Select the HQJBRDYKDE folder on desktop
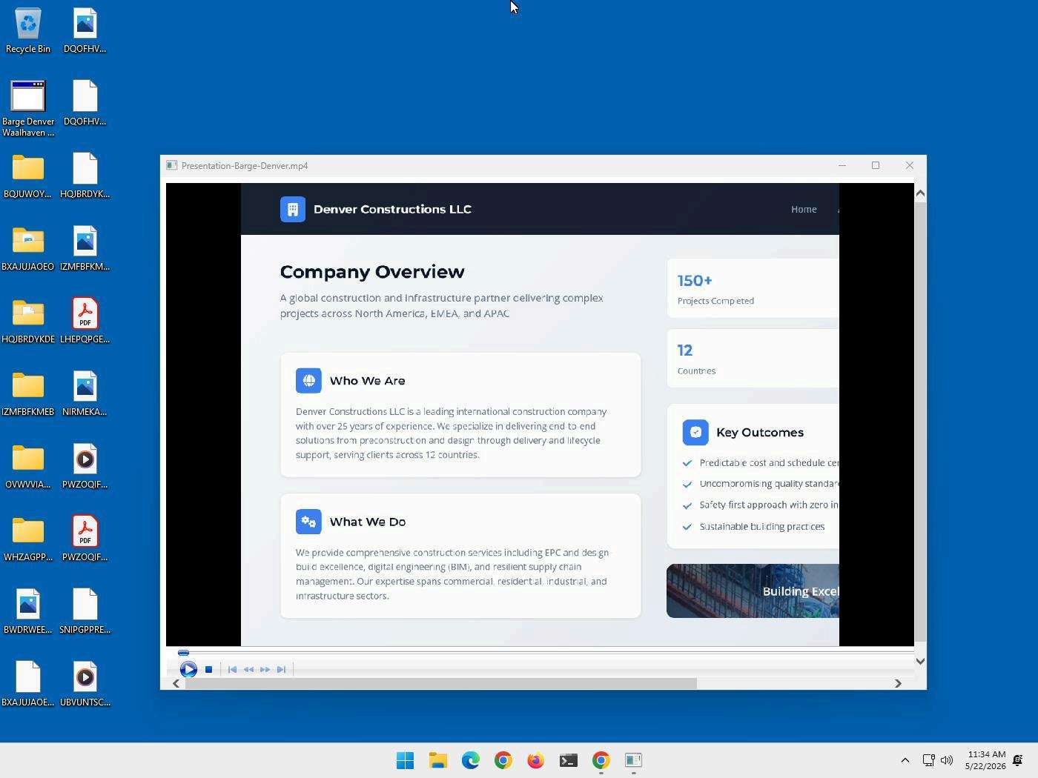Image resolution: width=1038 pixels, height=778 pixels. [28, 322]
